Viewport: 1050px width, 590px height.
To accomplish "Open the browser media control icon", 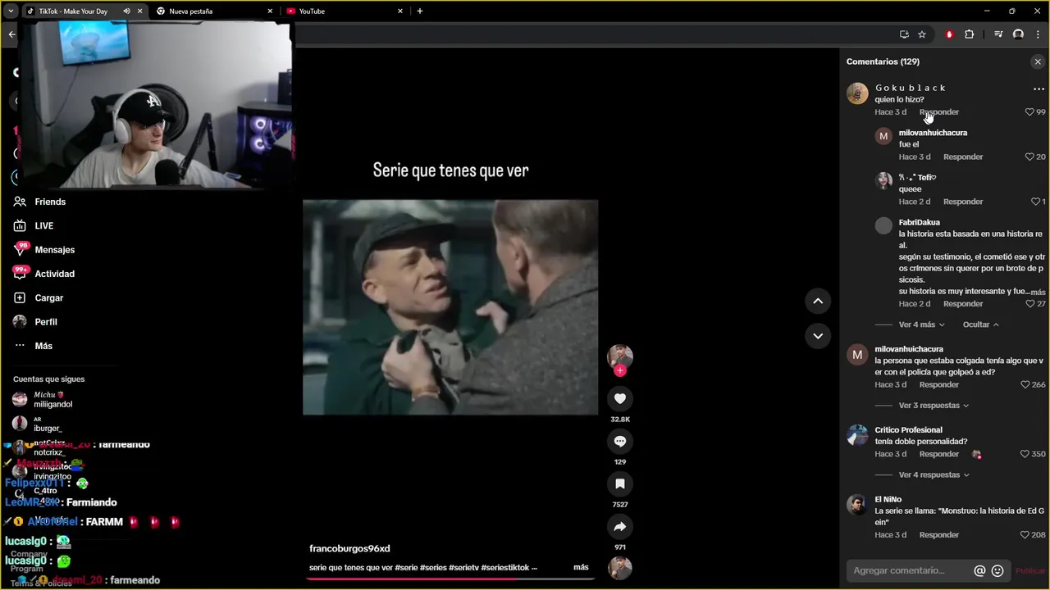I will (x=998, y=34).
